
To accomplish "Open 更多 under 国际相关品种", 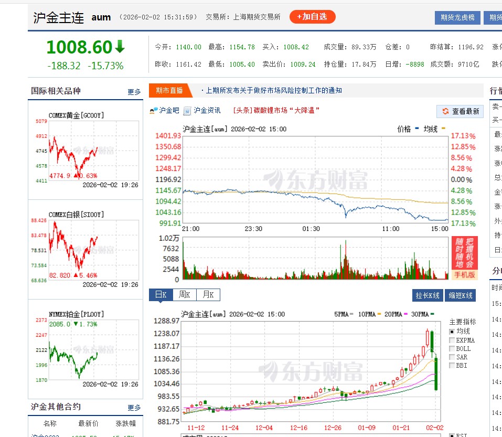I will [x=133, y=91].
